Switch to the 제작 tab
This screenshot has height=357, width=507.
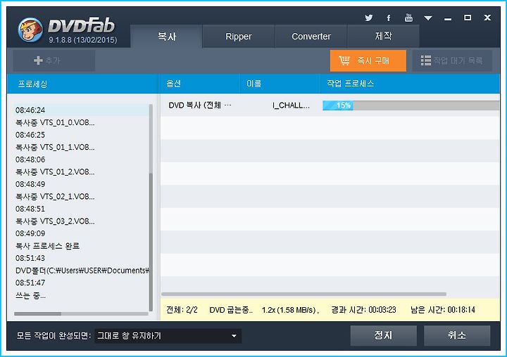click(x=384, y=36)
